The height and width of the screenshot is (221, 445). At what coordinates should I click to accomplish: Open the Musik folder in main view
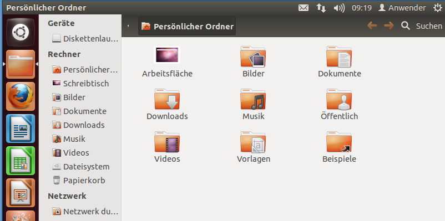pyautogui.click(x=253, y=99)
